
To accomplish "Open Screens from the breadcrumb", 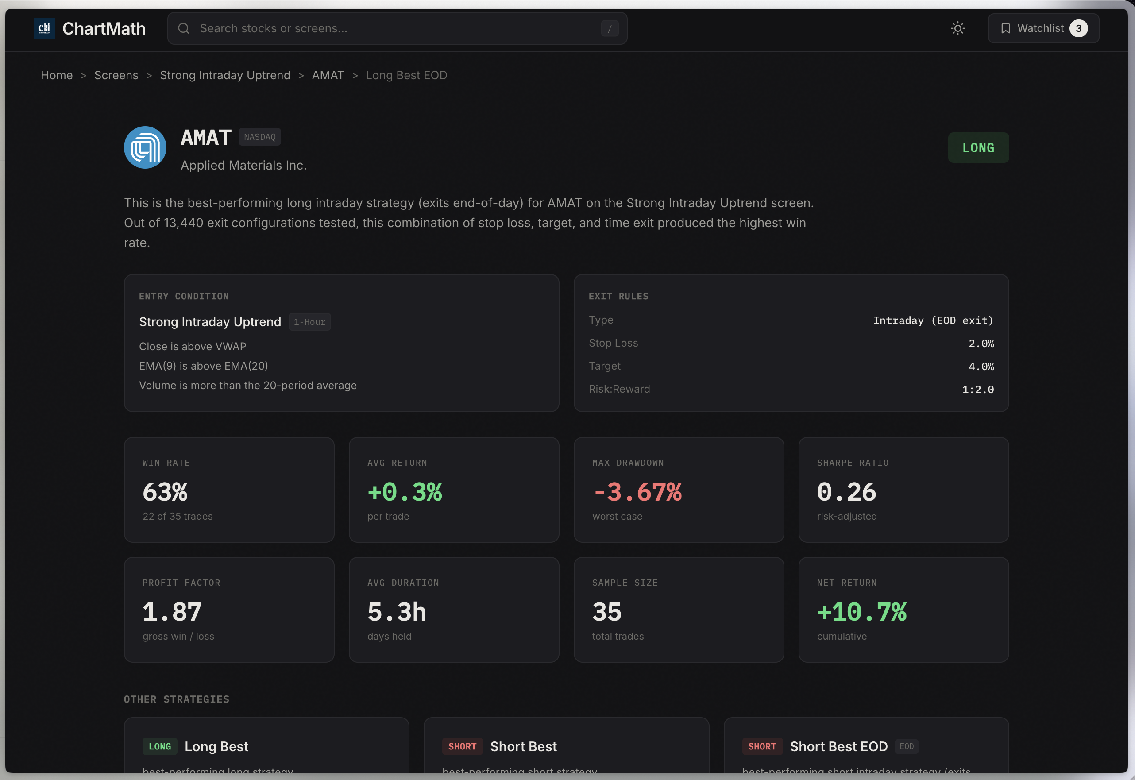I will 116,75.
